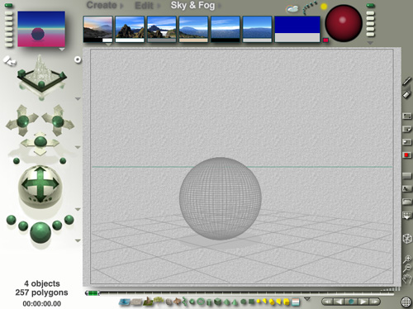Toggle the red plop render display button
This screenshot has width=413, height=309.
(406, 155)
